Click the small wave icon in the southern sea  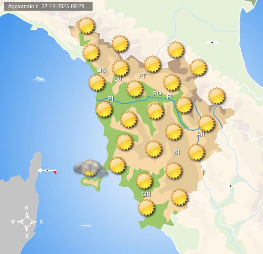coord(86,226)
